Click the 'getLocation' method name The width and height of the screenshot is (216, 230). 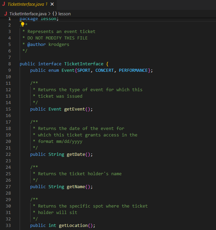[73, 226]
